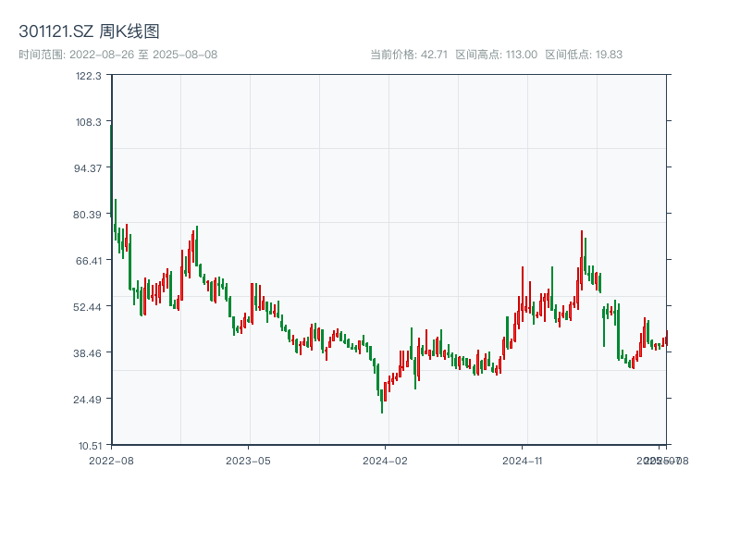The height and width of the screenshot is (555, 740).
Task: Click the tall first green candlestick near 108
Action: click(111, 170)
